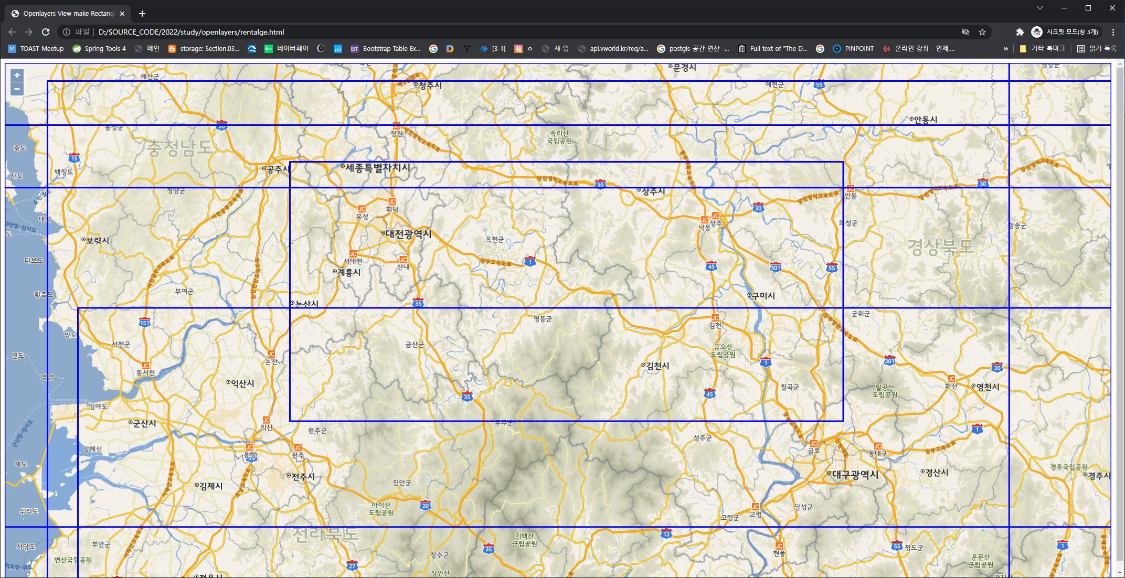The image size is (1125, 578).
Task: Open Bootstrap Table Ex... bookmark
Action: tap(386, 49)
